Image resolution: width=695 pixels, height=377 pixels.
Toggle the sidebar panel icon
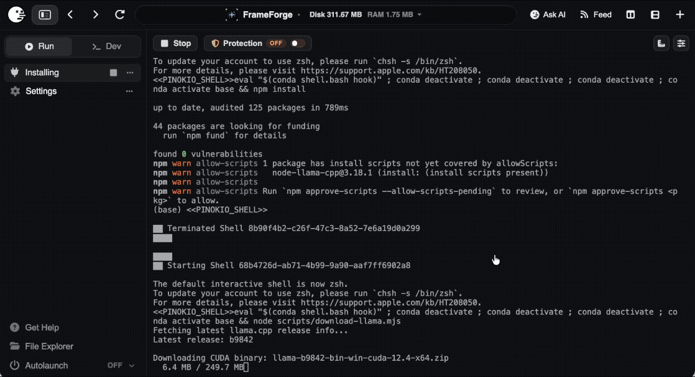point(45,15)
